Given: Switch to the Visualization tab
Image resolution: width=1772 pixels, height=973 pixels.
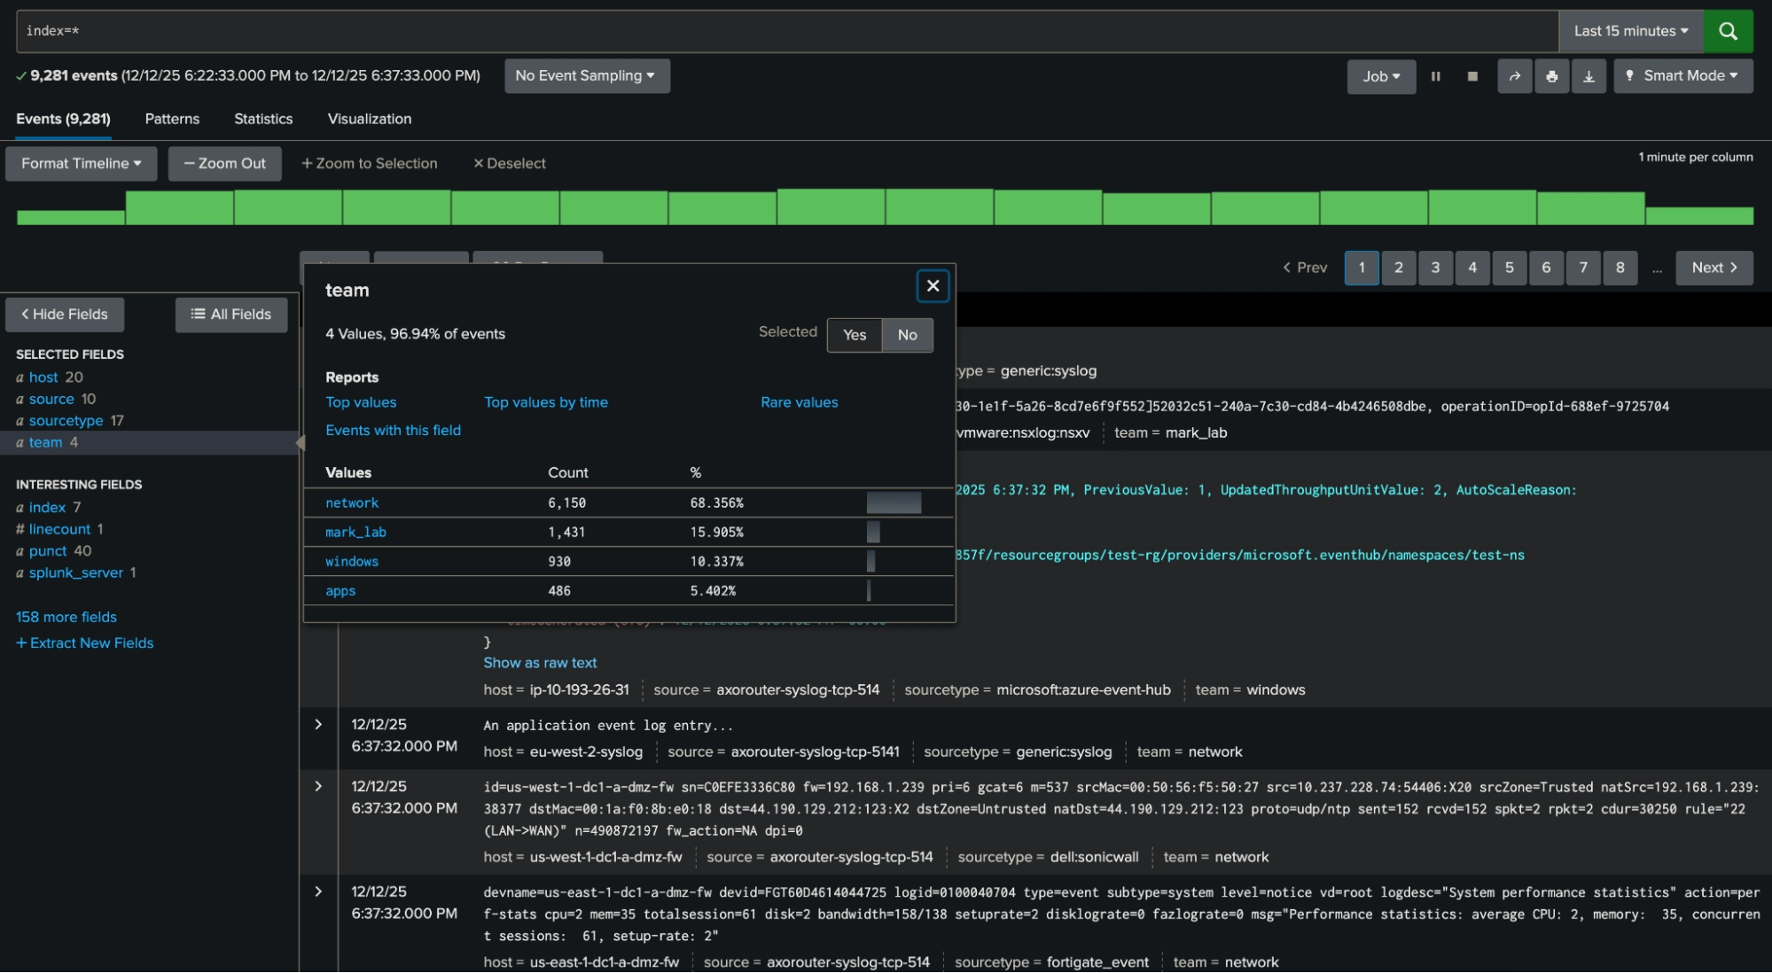Looking at the screenshot, I should pyautogui.click(x=369, y=119).
